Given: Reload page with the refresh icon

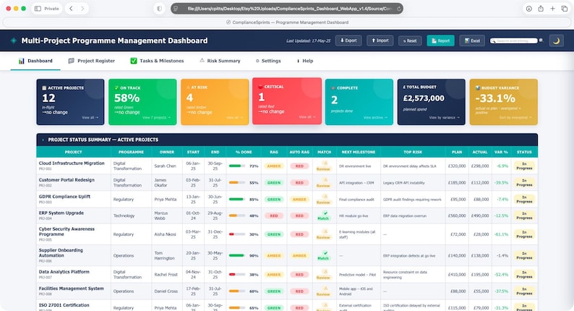Looking at the screenshot, I should [x=398, y=9].
